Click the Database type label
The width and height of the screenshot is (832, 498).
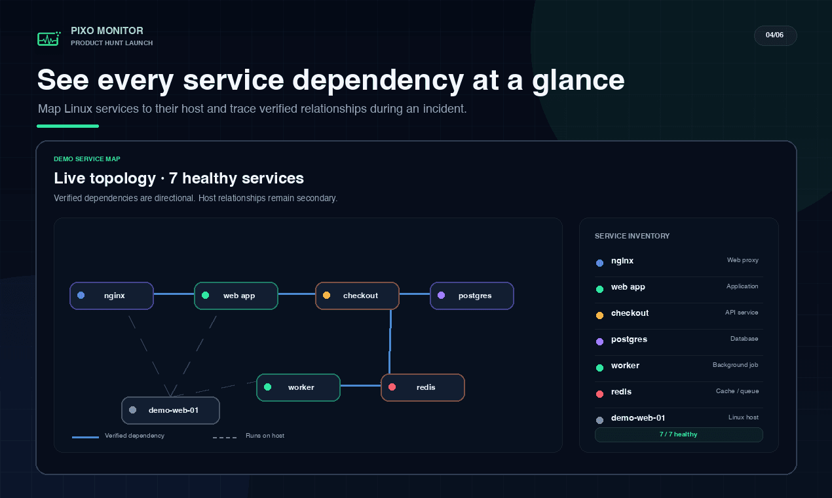[744, 339]
